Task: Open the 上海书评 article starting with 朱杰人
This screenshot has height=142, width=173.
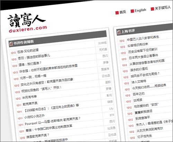Action: (x=154, y=123)
